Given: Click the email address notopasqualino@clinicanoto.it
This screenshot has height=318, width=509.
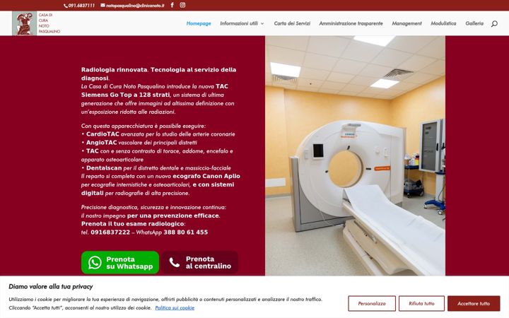Looking at the screenshot, I should [x=132, y=6].
